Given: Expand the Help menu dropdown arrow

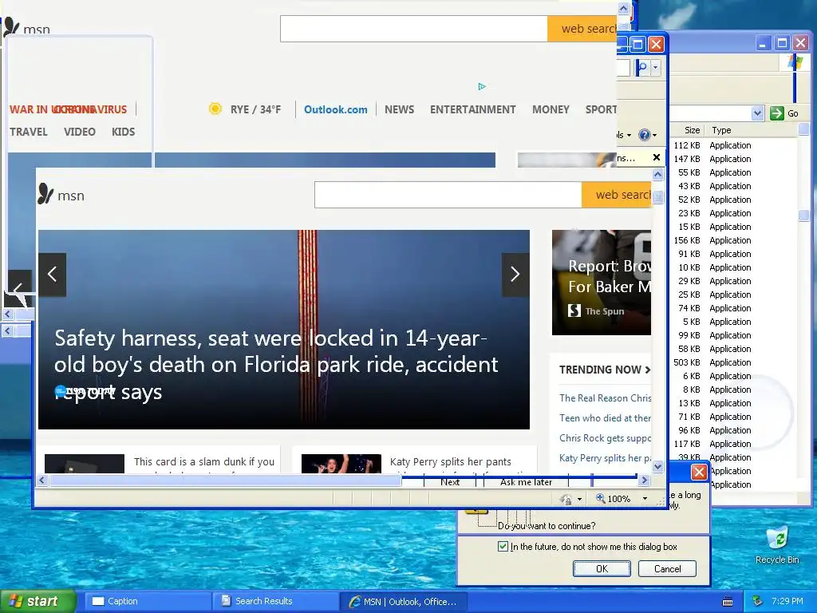Looking at the screenshot, I should coord(654,136).
